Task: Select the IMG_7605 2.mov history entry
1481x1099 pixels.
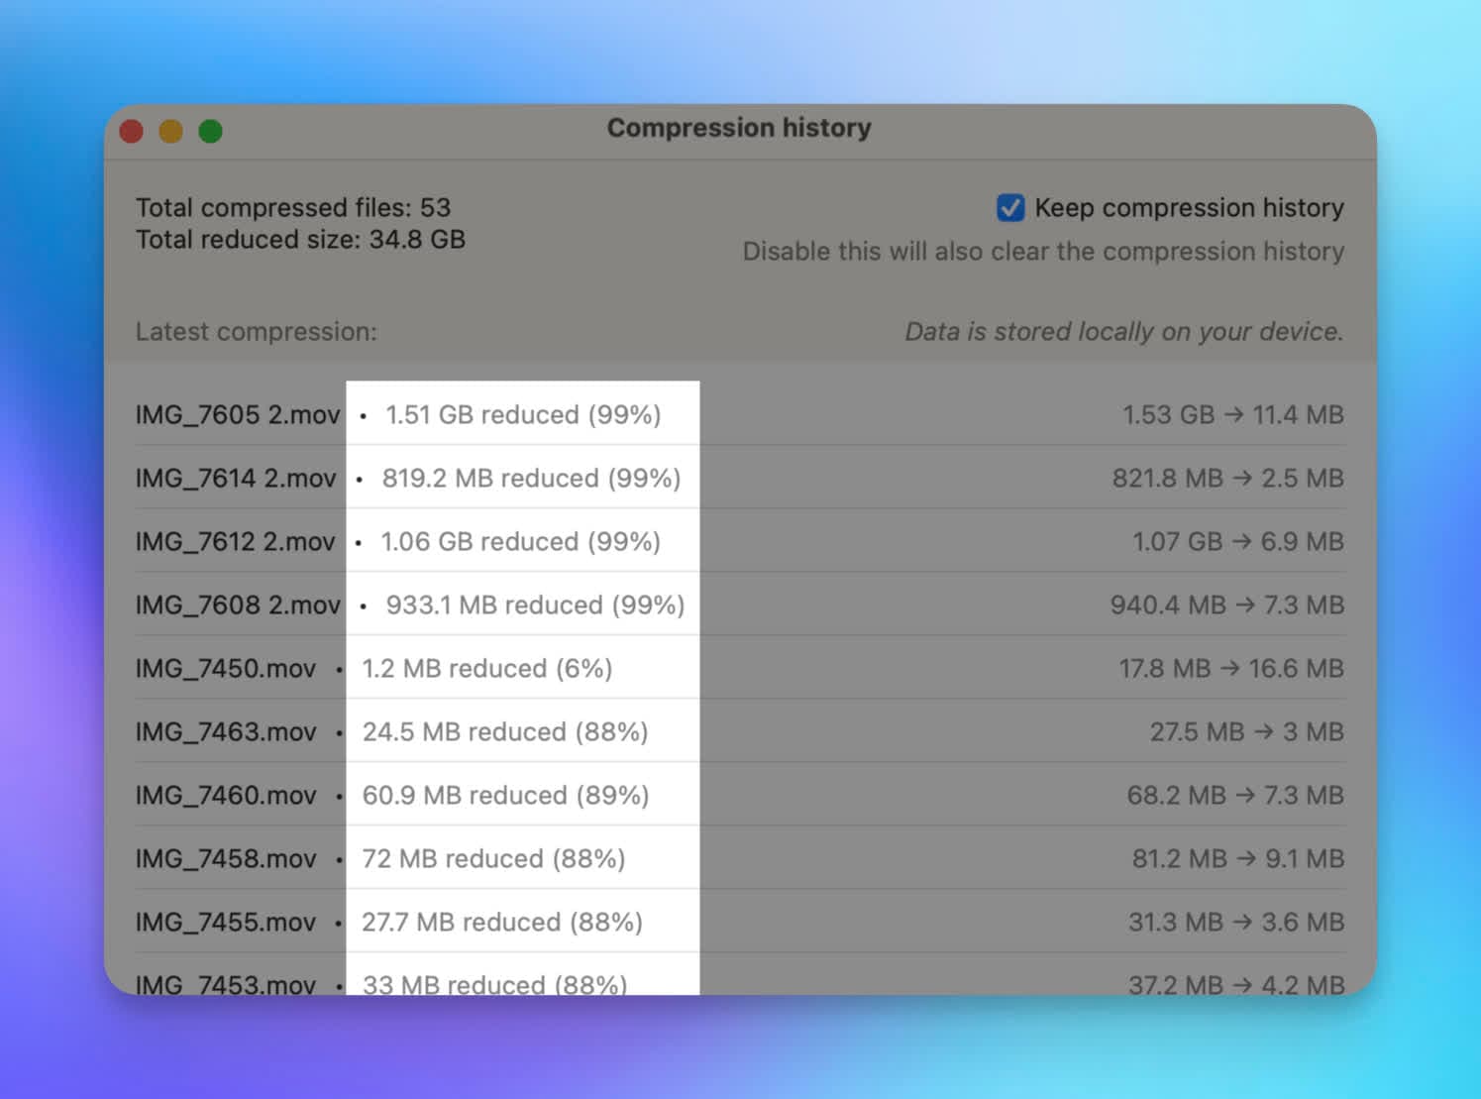Action: click(237, 414)
